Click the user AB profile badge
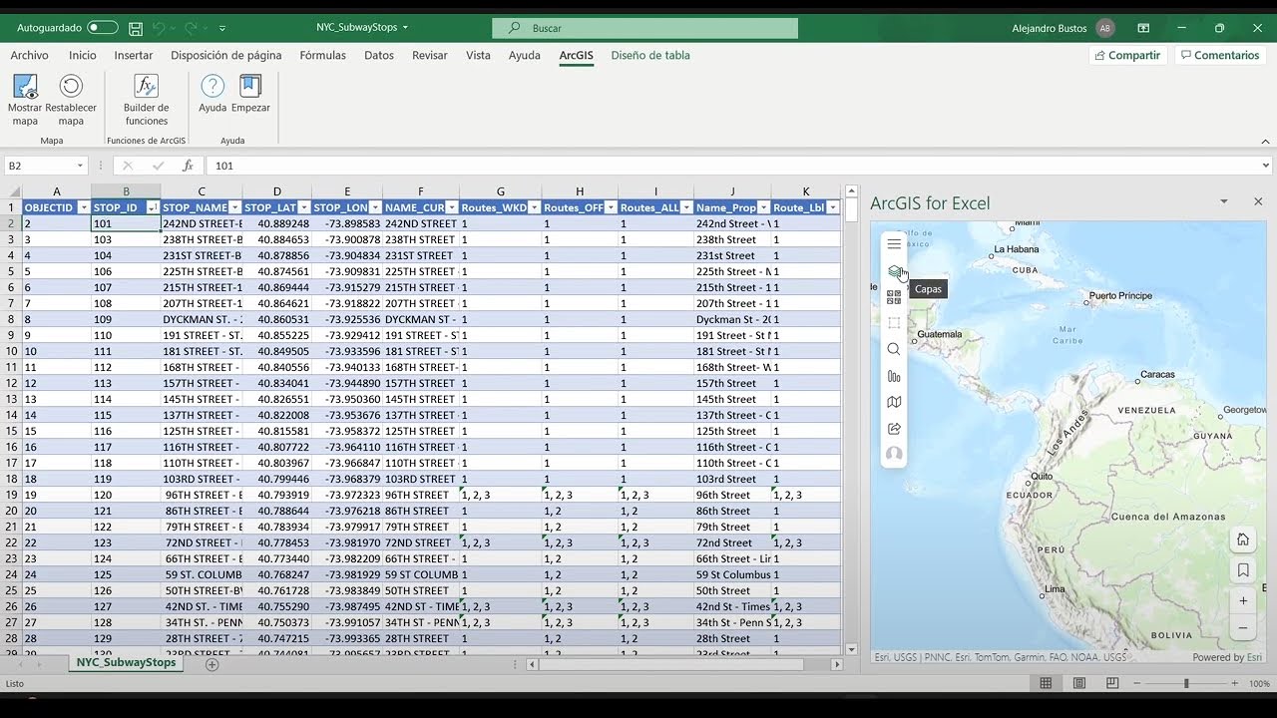The width and height of the screenshot is (1277, 718). click(1105, 28)
